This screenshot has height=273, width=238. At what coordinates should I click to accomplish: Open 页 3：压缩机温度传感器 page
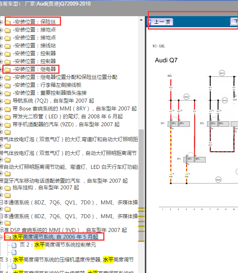coord(67,260)
